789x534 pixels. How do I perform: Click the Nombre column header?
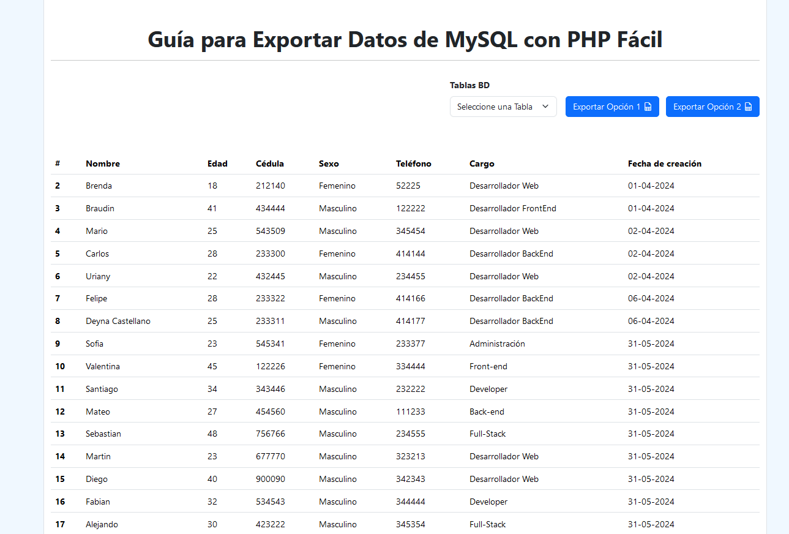click(x=103, y=164)
